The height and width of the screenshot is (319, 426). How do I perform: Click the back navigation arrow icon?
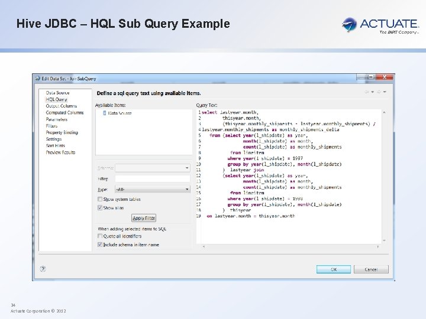click(366, 92)
